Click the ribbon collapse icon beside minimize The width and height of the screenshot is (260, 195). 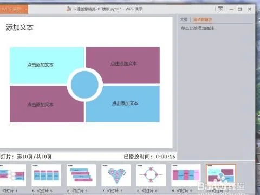pos(220,9)
